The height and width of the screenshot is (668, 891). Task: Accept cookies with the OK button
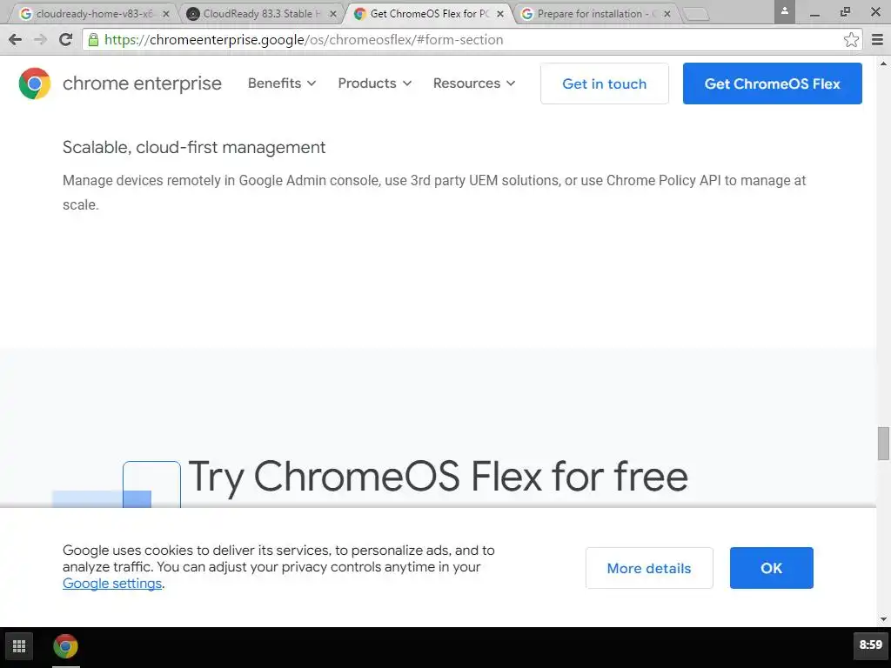[x=771, y=568]
